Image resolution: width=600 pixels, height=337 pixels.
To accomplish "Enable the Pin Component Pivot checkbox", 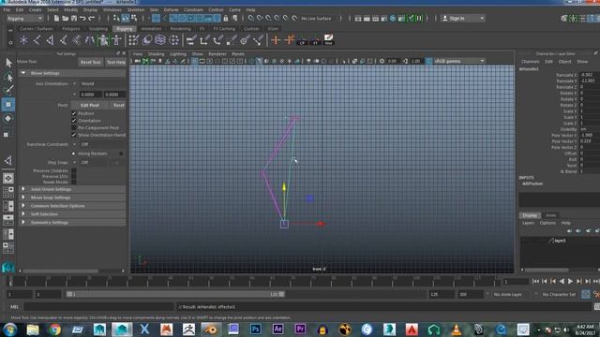I will click(74, 127).
